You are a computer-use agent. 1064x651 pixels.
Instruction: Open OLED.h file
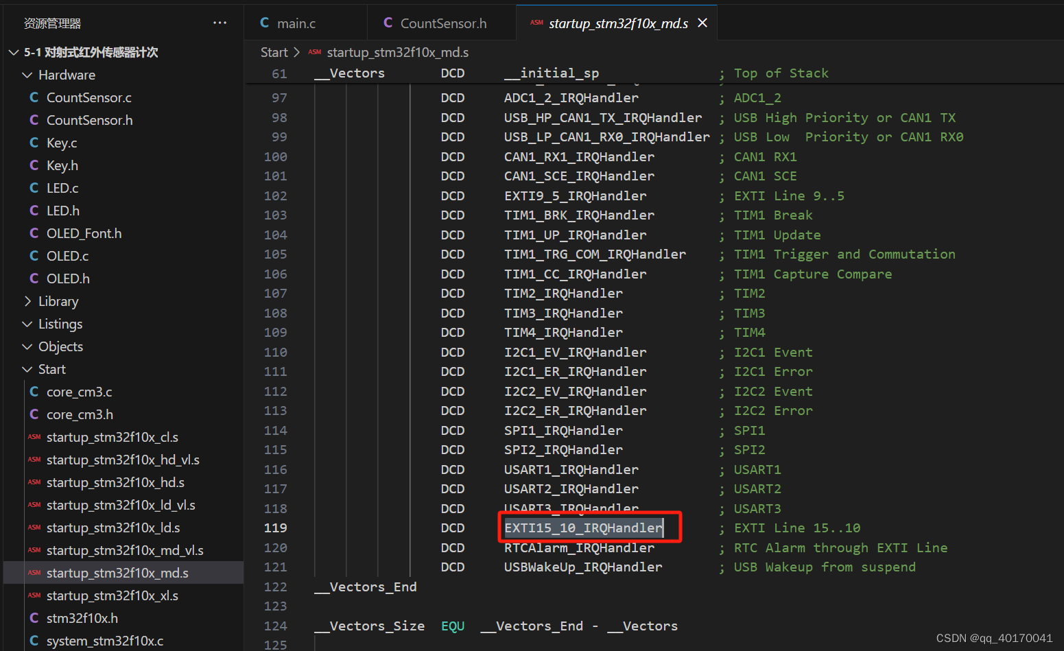click(x=68, y=279)
